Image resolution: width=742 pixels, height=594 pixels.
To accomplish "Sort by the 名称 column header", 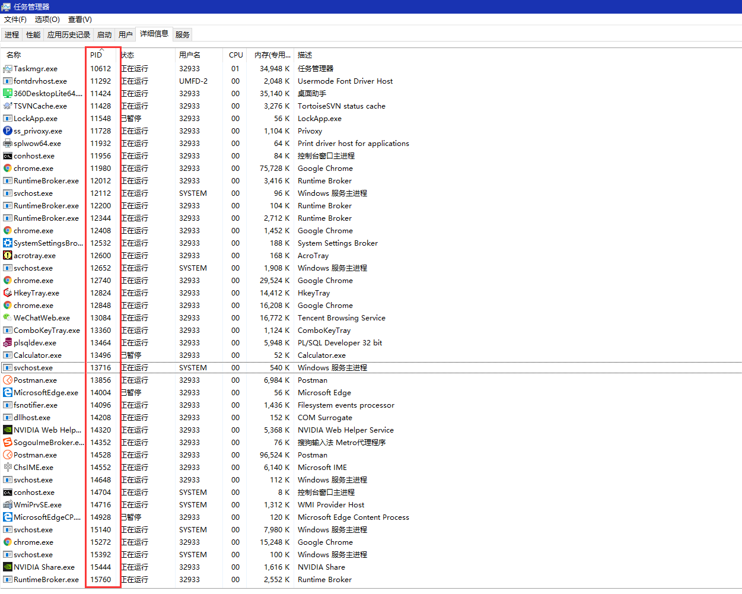I will (43, 55).
